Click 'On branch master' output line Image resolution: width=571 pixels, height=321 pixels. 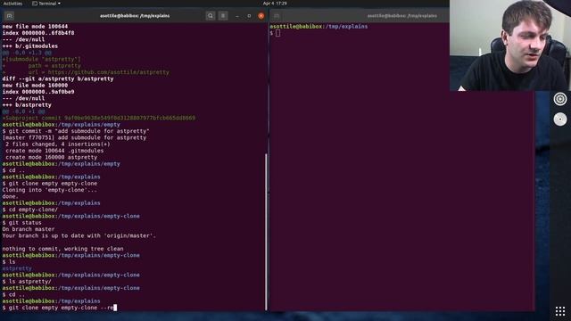click(29, 229)
